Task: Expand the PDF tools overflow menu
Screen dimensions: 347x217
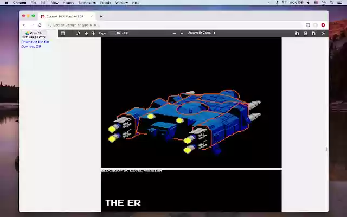Action: [323, 34]
